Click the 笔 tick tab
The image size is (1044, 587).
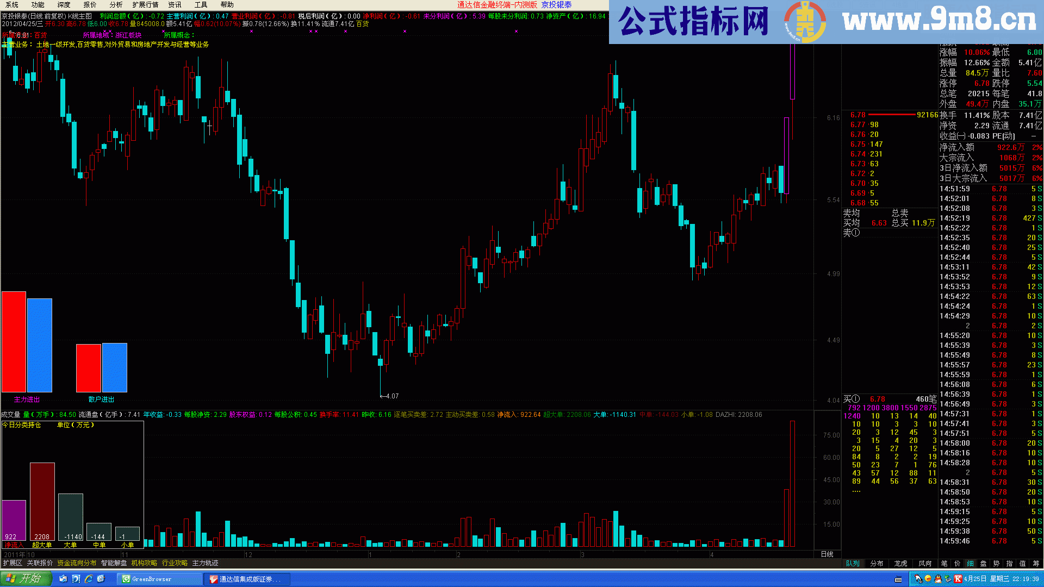pos(944,564)
